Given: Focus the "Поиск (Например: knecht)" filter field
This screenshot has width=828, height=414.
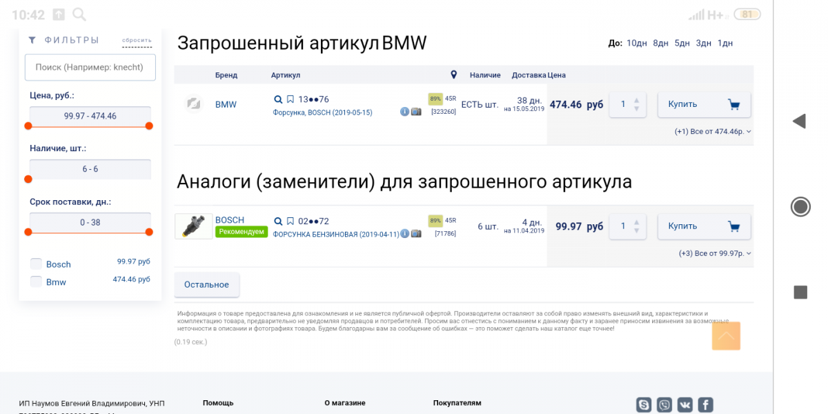Looking at the screenshot, I should click(x=90, y=67).
